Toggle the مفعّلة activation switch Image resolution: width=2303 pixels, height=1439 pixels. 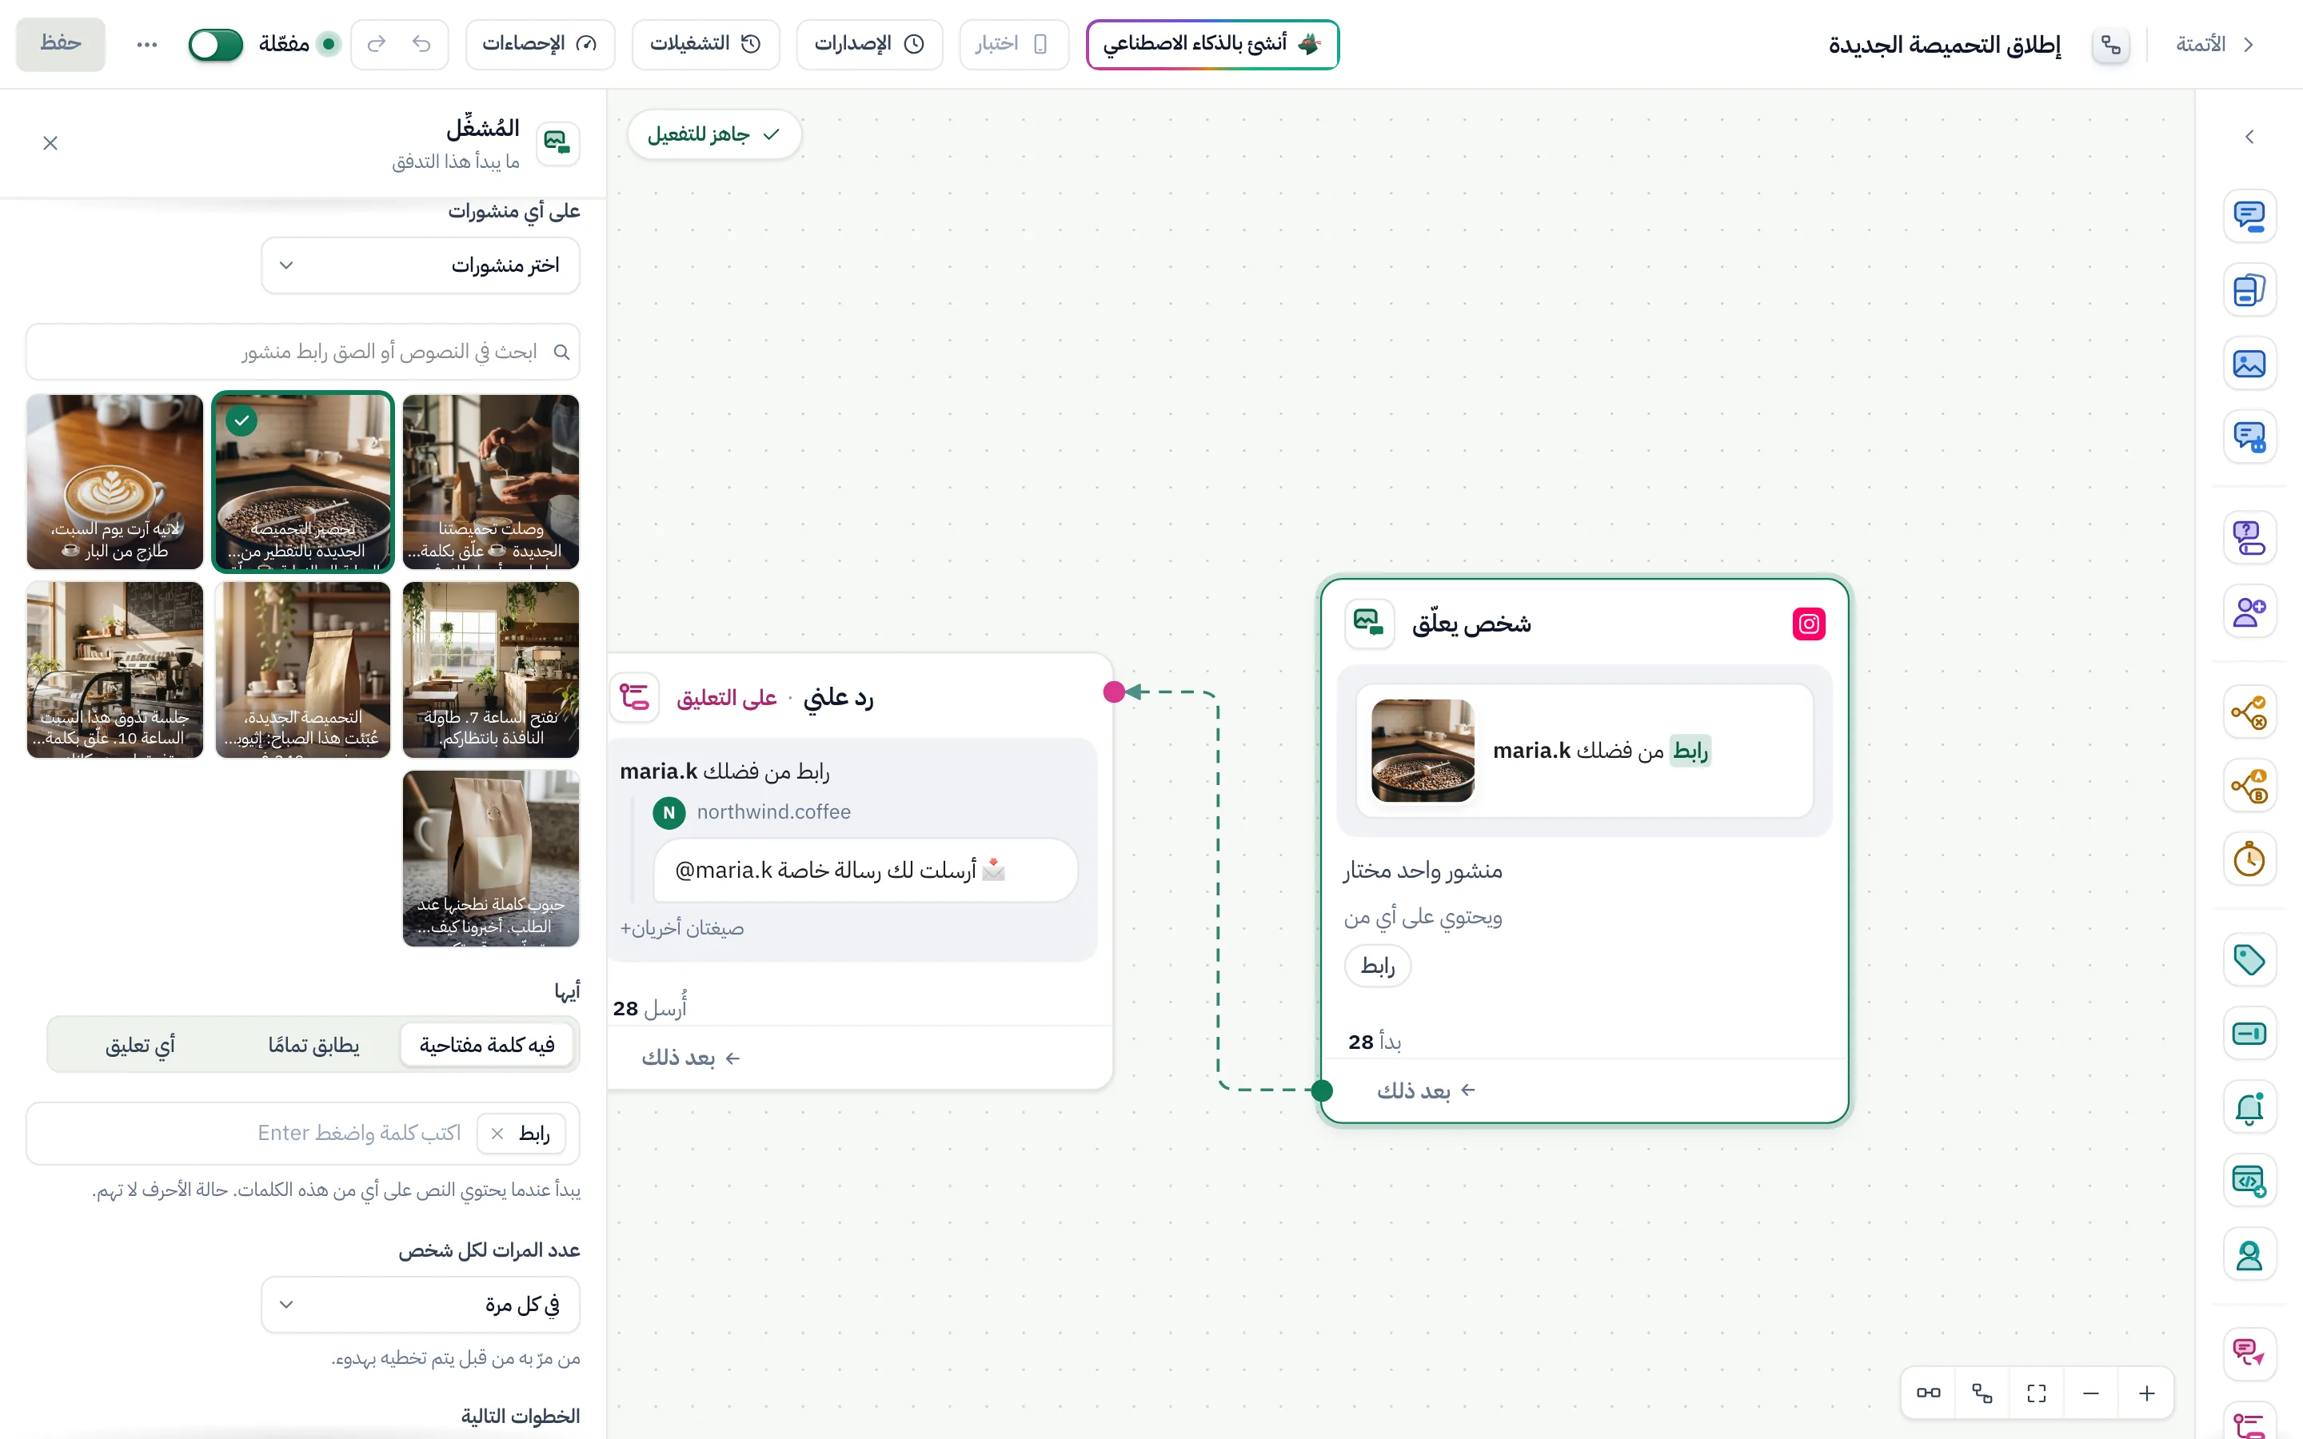click(216, 44)
